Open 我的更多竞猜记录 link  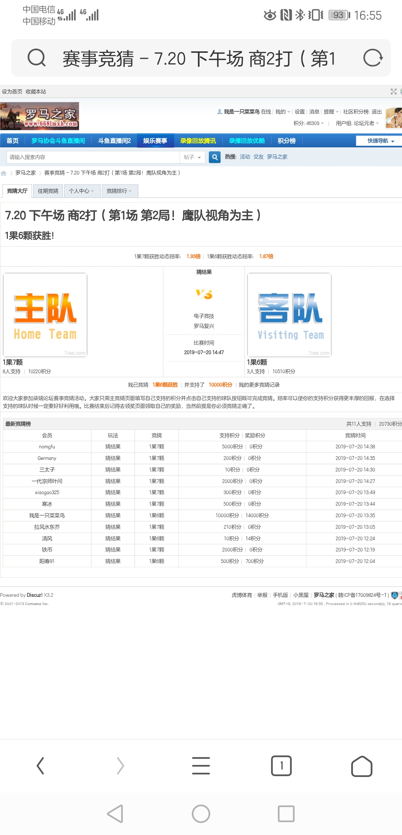click(259, 385)
